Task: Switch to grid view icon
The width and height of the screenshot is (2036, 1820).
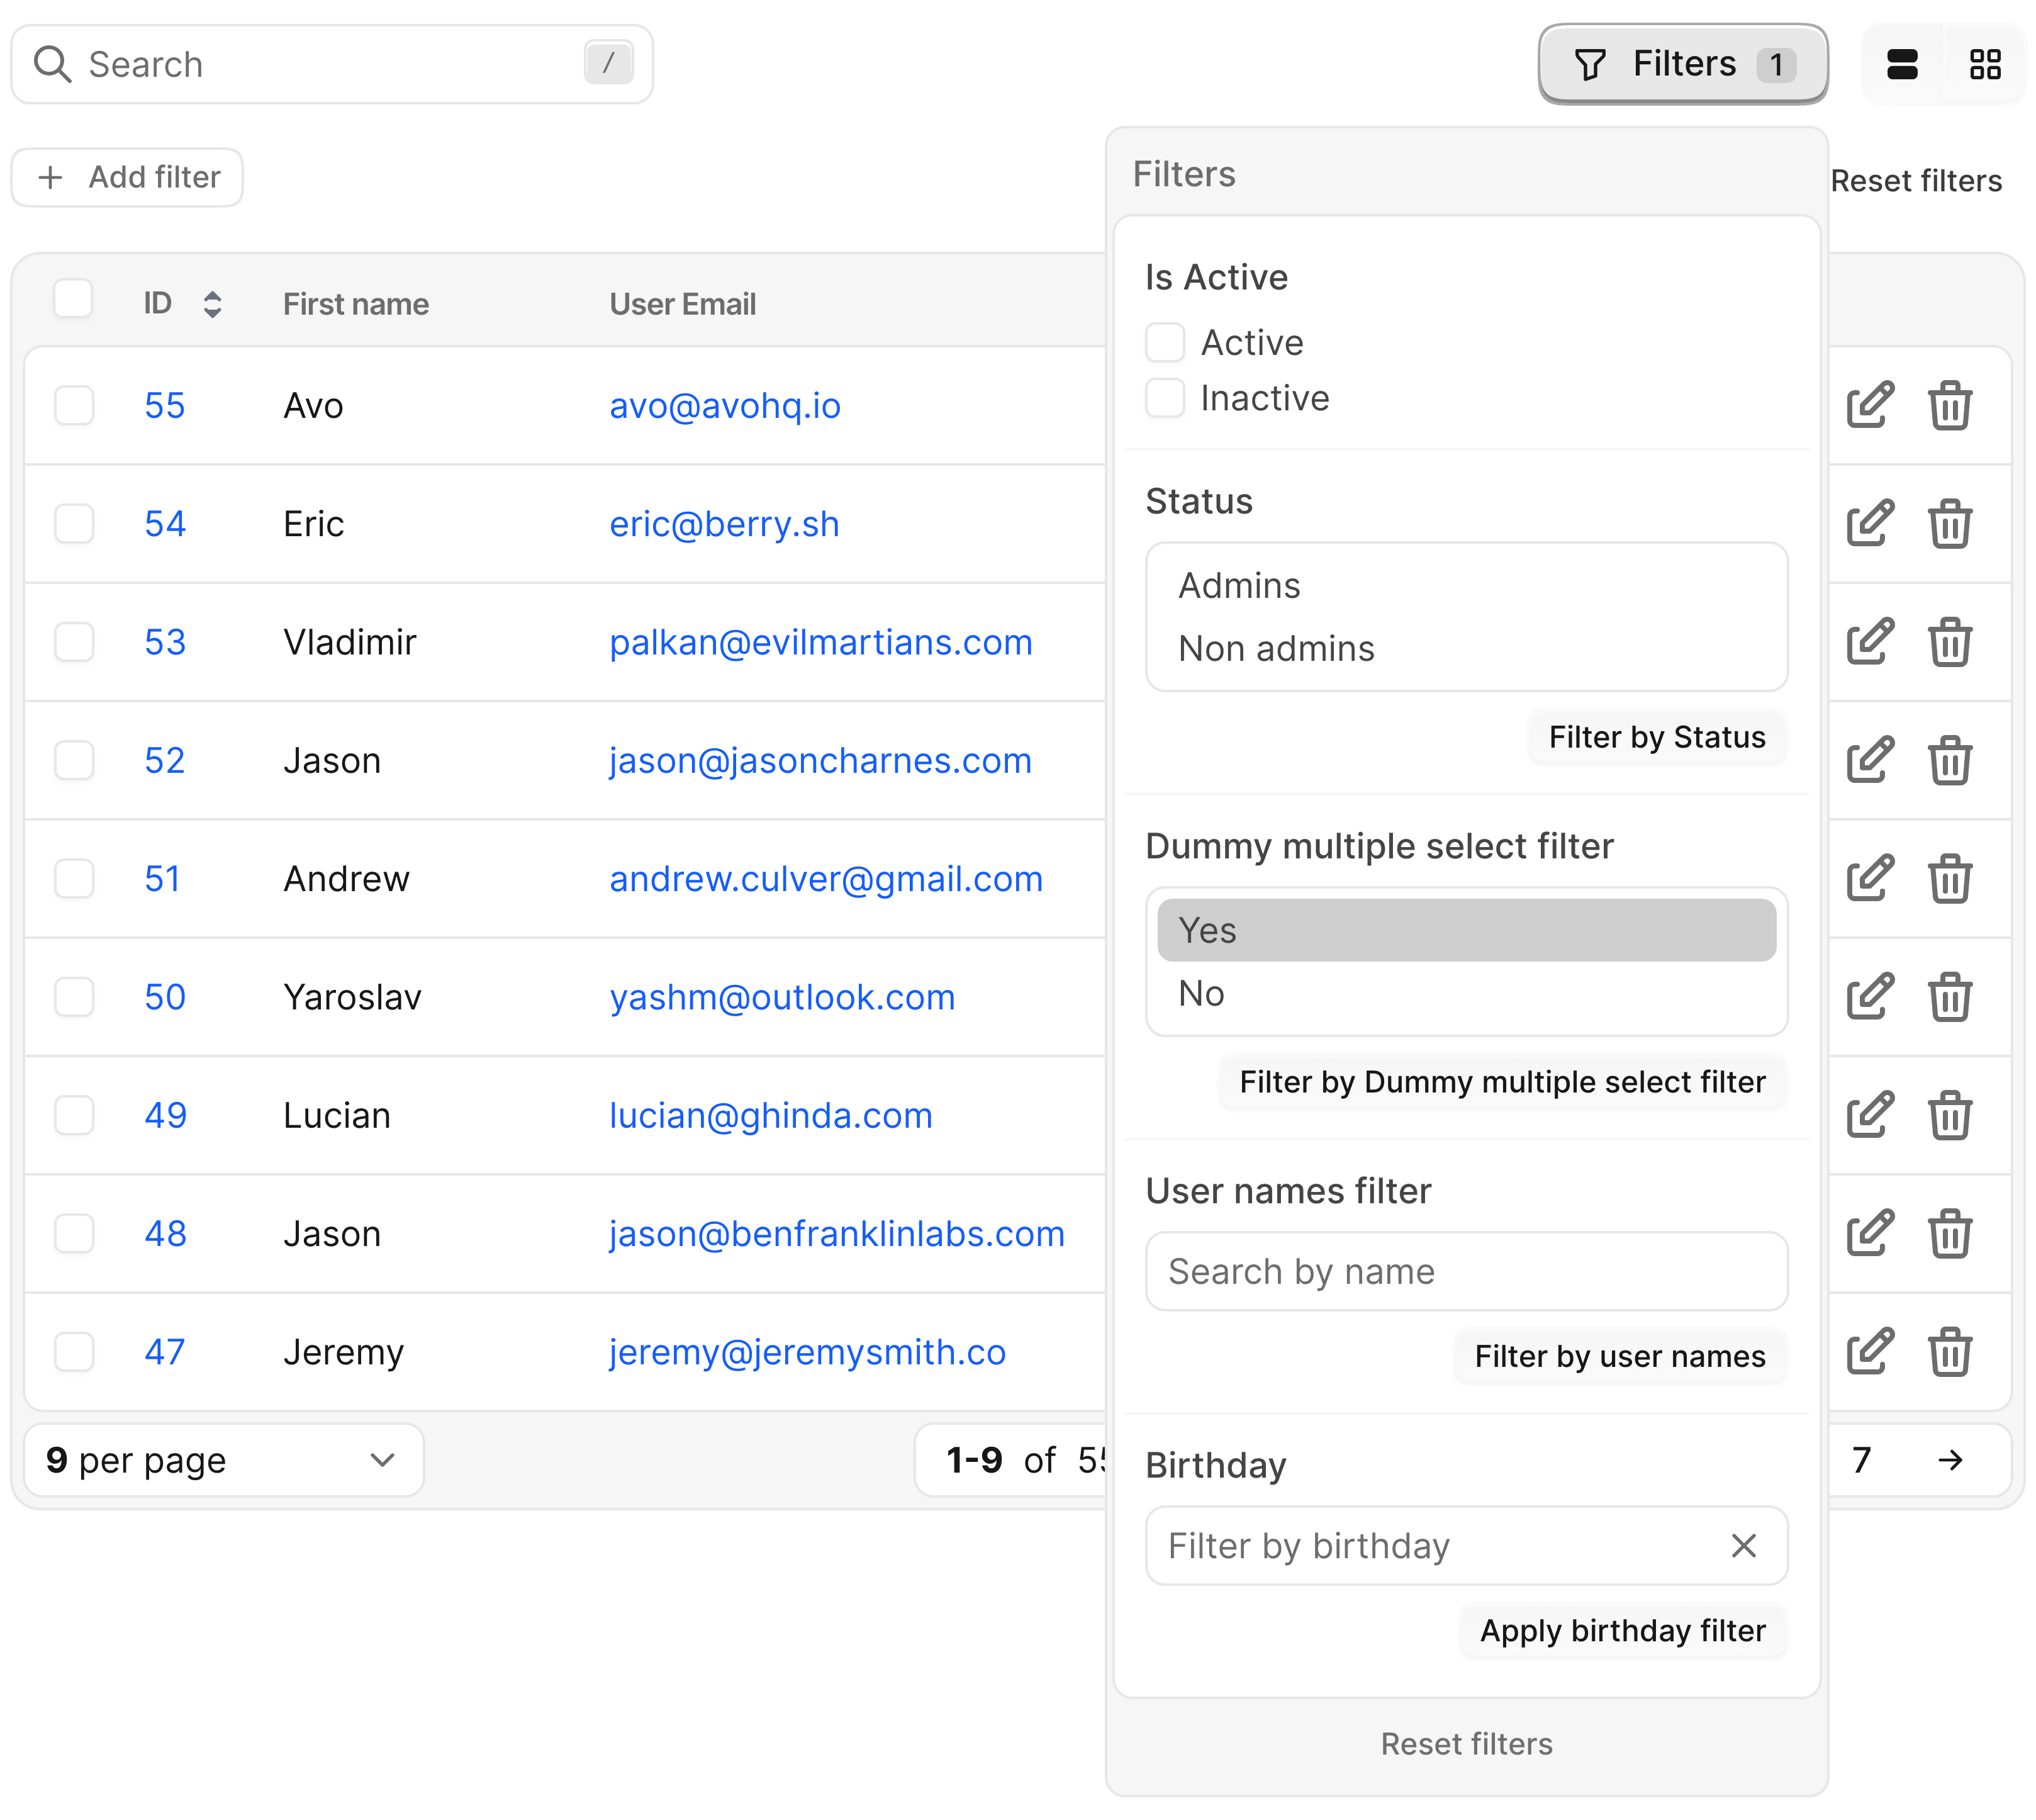Action: pos(1984,64)
